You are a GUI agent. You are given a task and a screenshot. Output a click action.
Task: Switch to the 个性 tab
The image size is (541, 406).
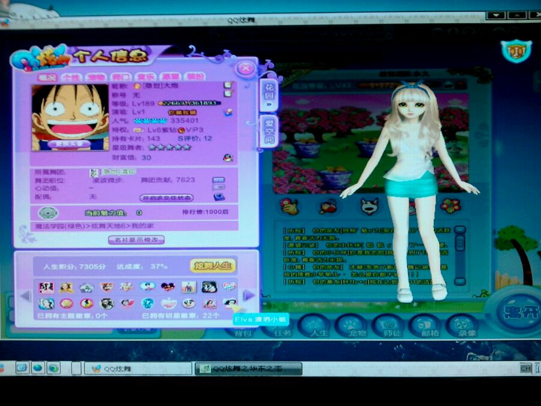71,77
